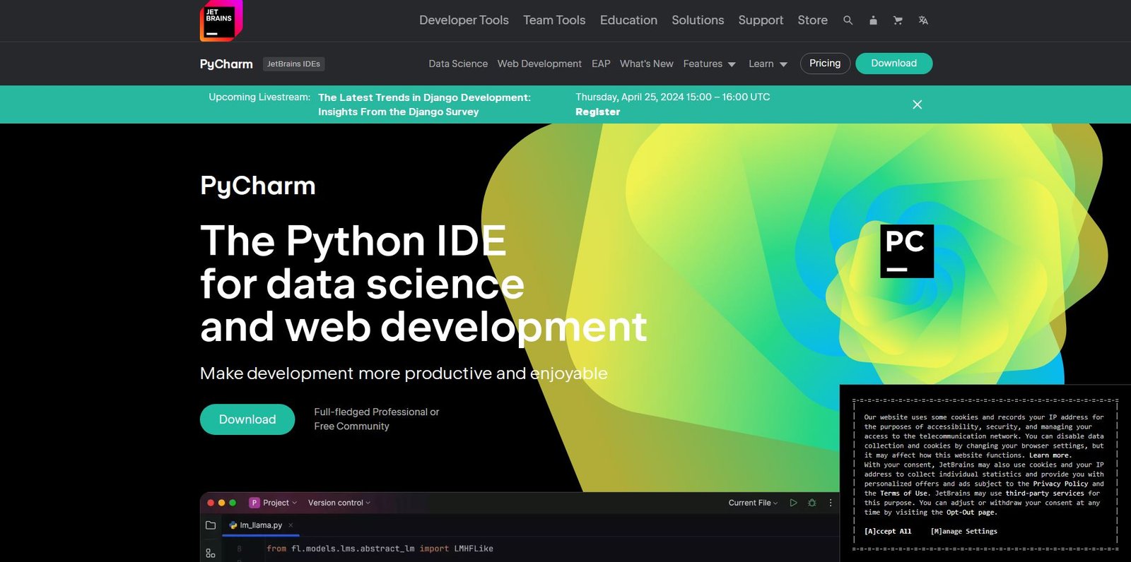The width and height of the screenshot is (1131, 562).
Task: Click the JetBrains logo
Action: (x=221, y=20)
